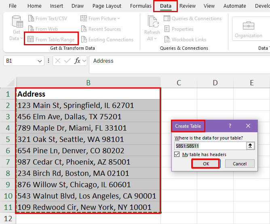Click the From Web icon
Screen dimensions: 270x224
31,29
